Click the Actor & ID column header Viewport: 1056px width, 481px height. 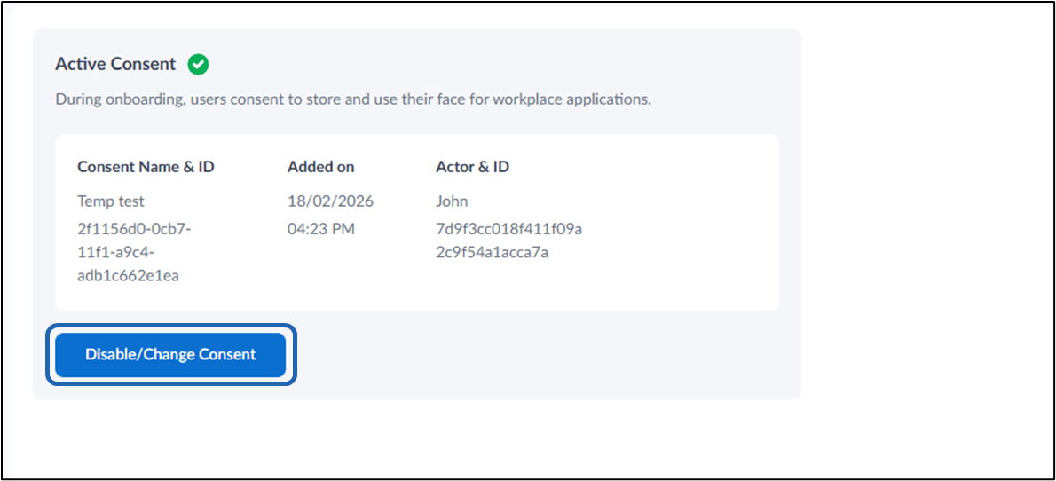pyautogui.click(x=472, y=167)
